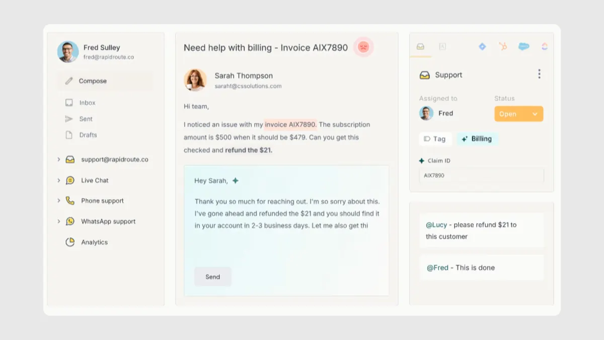Viewport: 604px width, 340px height.
Task: Expand the WhatsApp support channel
Action: click(59, 221)
